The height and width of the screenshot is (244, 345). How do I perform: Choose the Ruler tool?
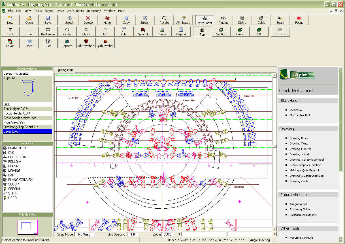tap(124, 31)
